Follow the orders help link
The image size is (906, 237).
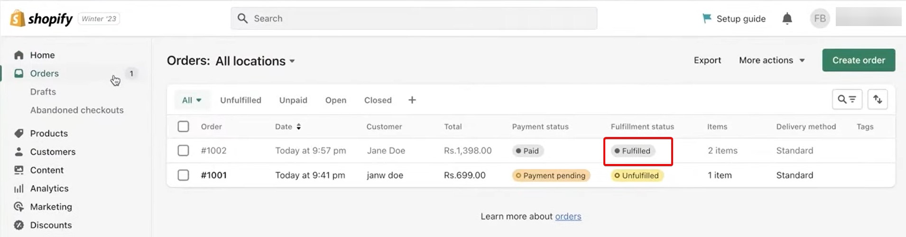568,217
